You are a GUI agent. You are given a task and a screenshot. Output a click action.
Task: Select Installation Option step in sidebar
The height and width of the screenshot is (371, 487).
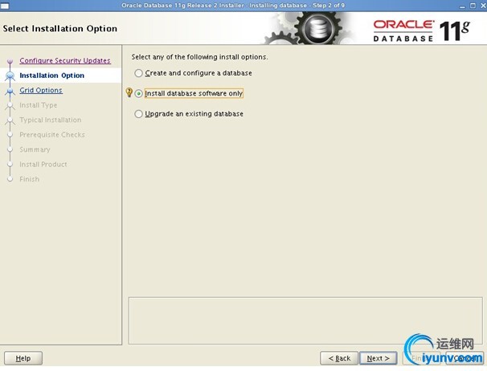pyautogui.click(x=52, y=75)
